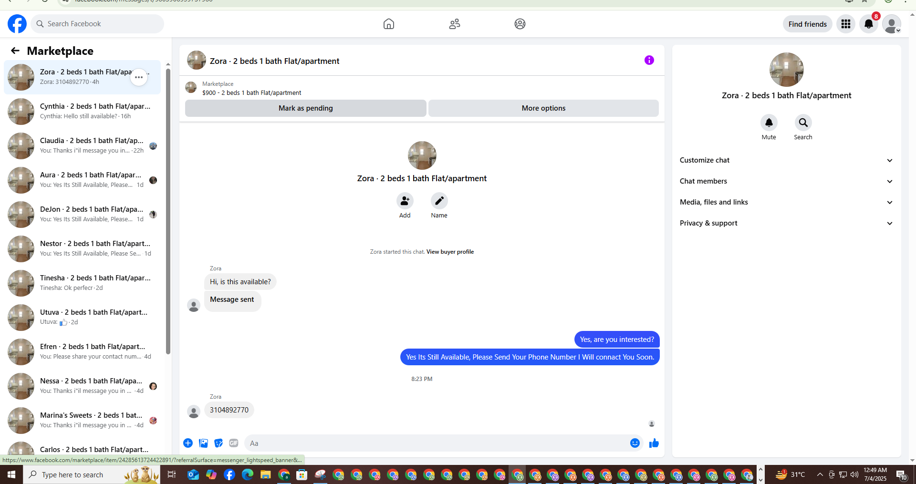
Task: Choose a sticker icon in composer
Action: pyautogui.click(x=219, y=443)
